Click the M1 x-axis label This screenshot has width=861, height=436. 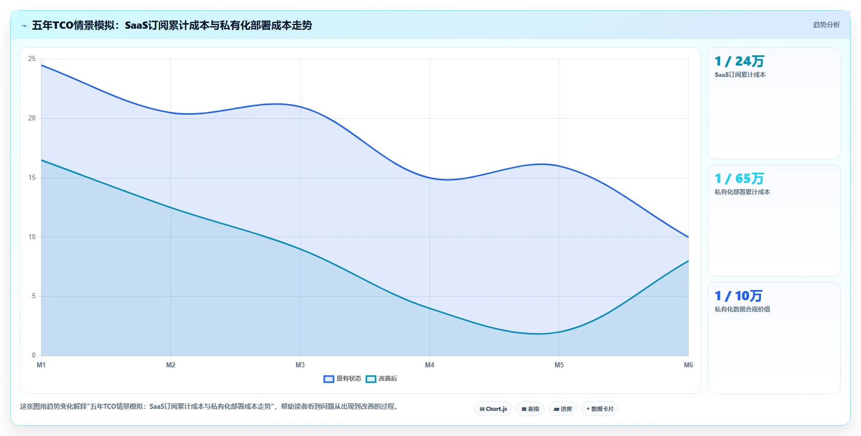point(41,365)
